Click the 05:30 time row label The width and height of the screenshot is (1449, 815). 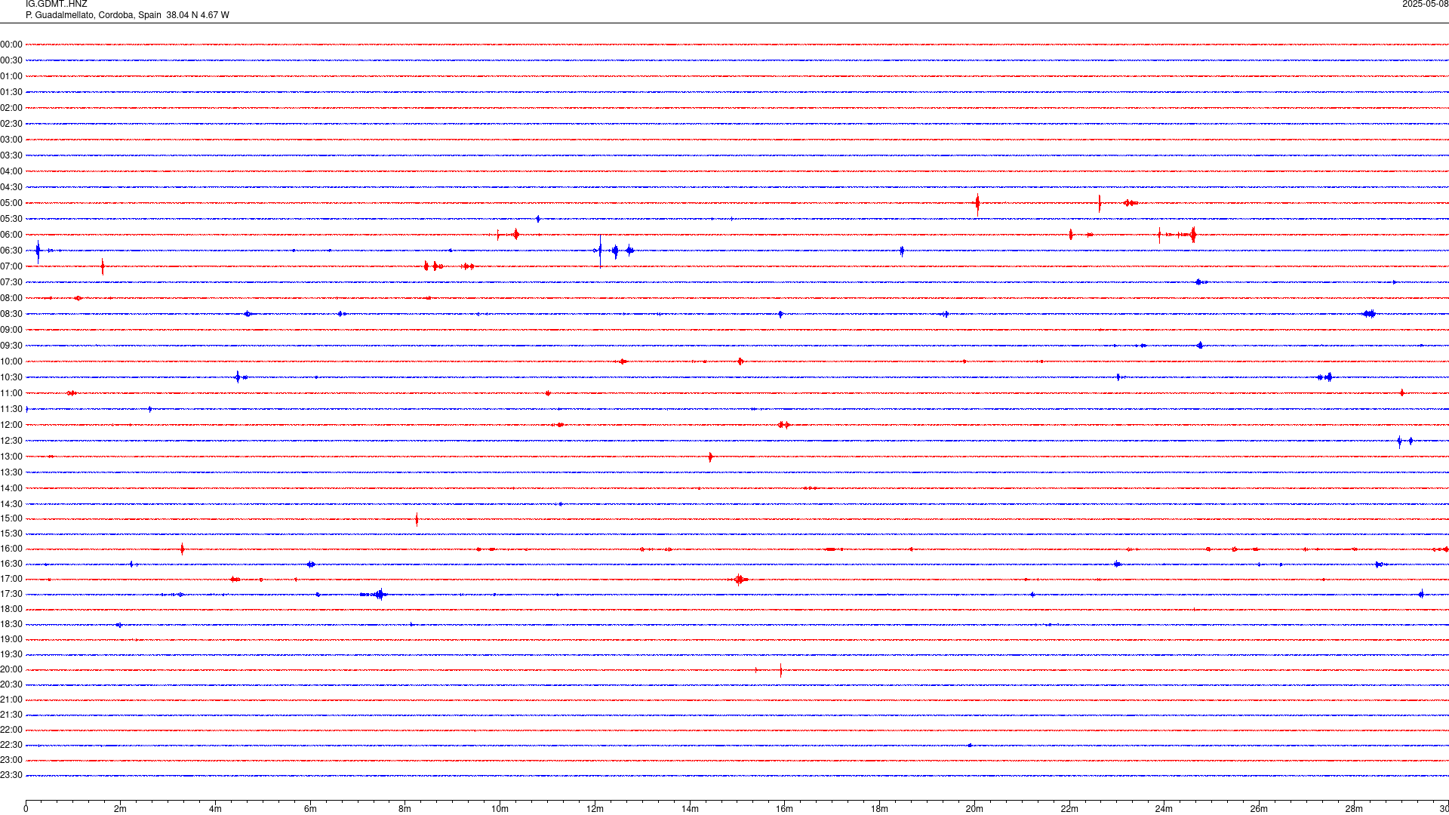(11, 219)
